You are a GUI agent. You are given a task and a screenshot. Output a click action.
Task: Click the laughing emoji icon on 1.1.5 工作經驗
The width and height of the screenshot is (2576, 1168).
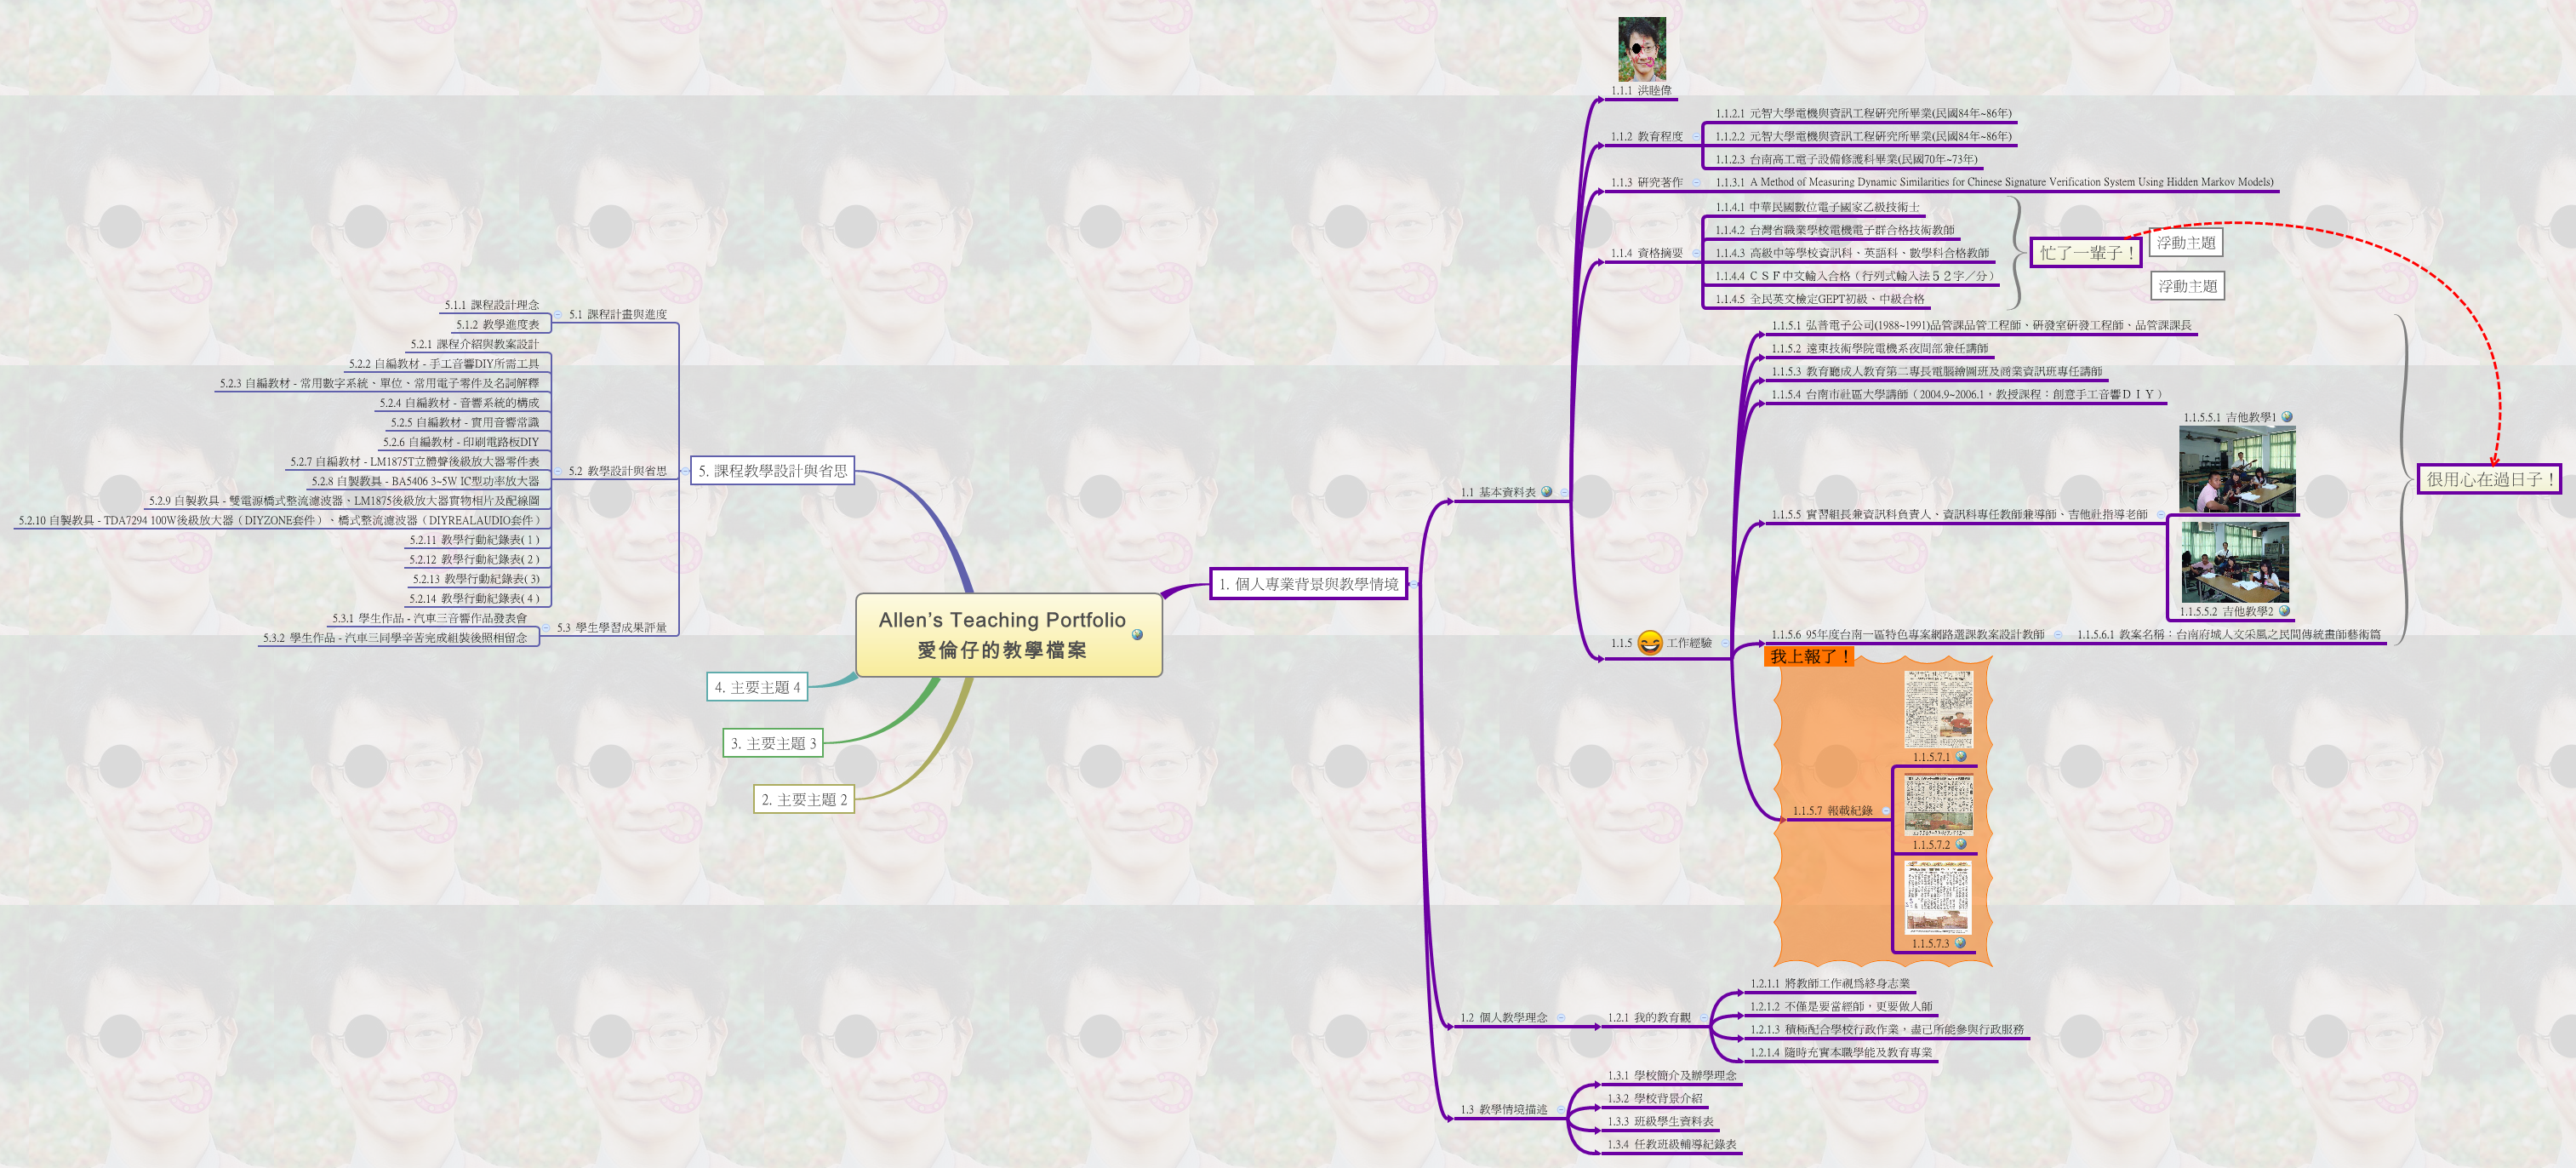point(1651,644)
